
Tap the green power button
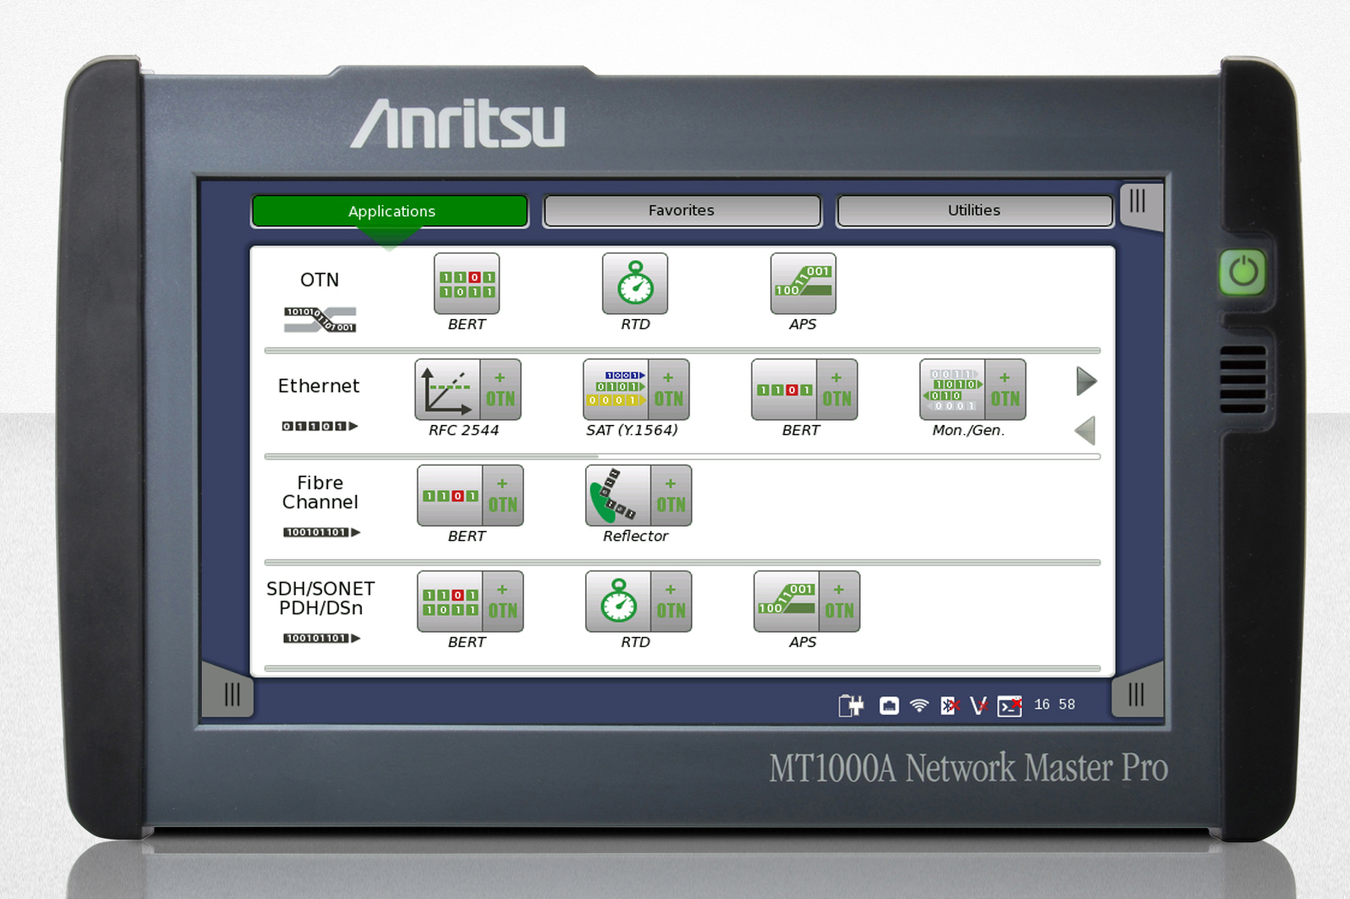tap(1243, 272)
